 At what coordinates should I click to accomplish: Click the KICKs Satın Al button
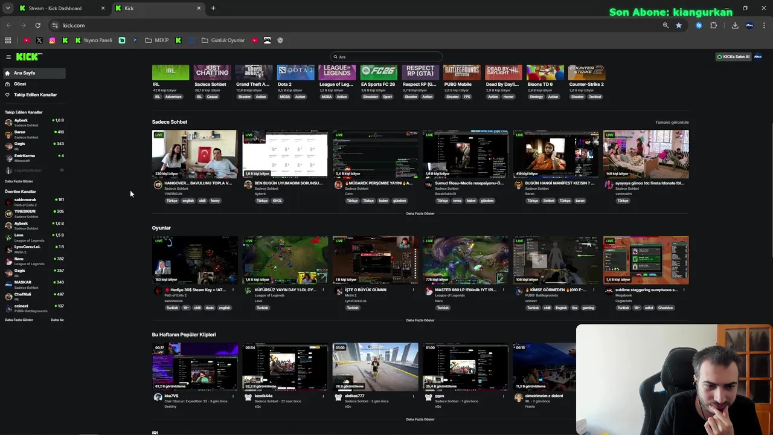point(733,57)
